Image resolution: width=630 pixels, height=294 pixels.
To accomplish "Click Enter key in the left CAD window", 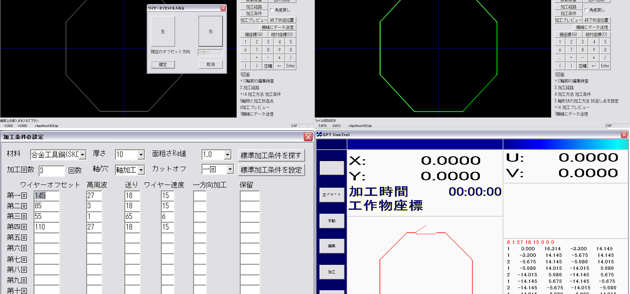I will tap(291, 66).
